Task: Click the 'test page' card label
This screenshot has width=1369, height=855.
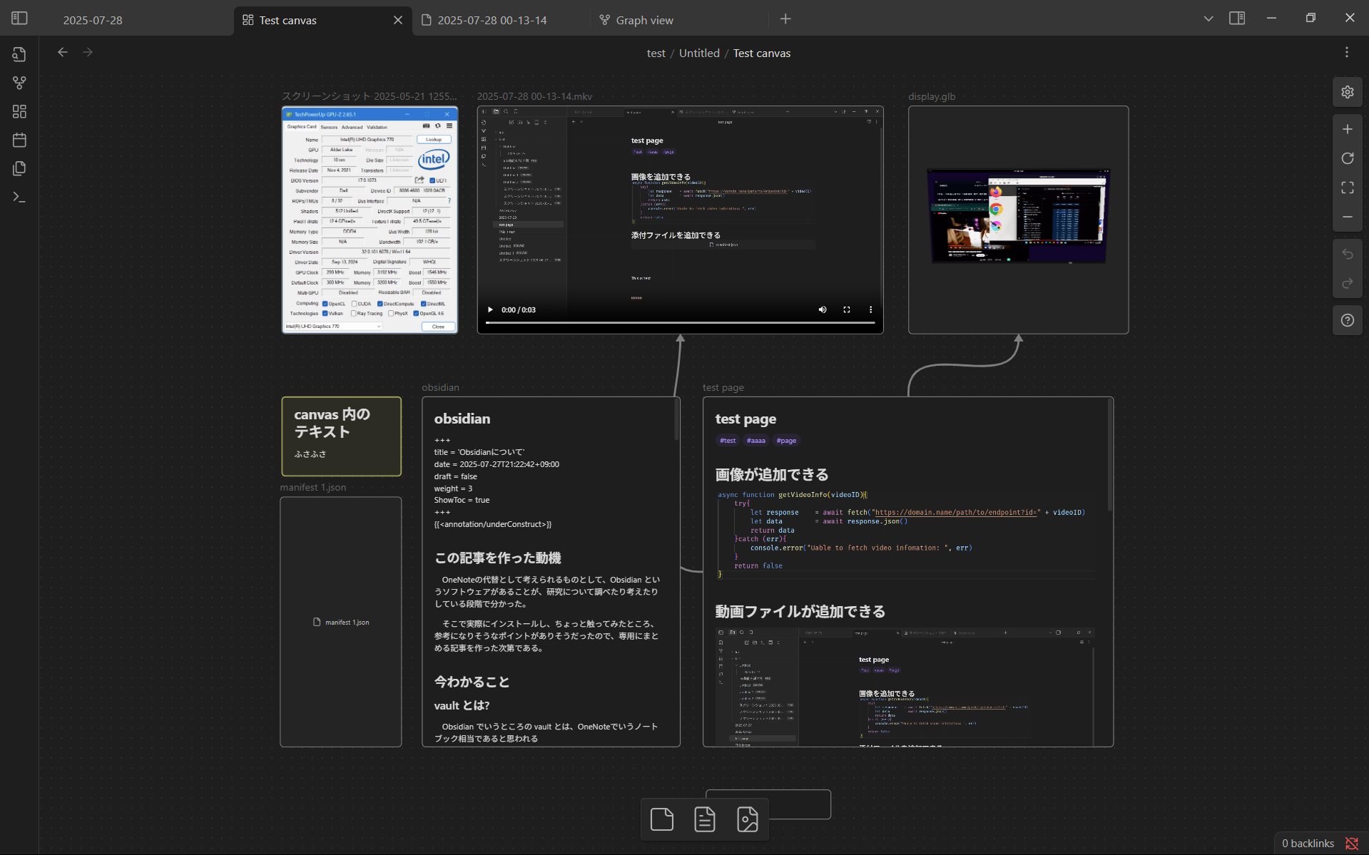Action: [x=723, y=387]
